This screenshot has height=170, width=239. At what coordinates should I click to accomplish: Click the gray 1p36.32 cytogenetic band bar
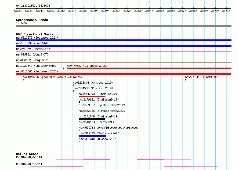pos(124,26)
